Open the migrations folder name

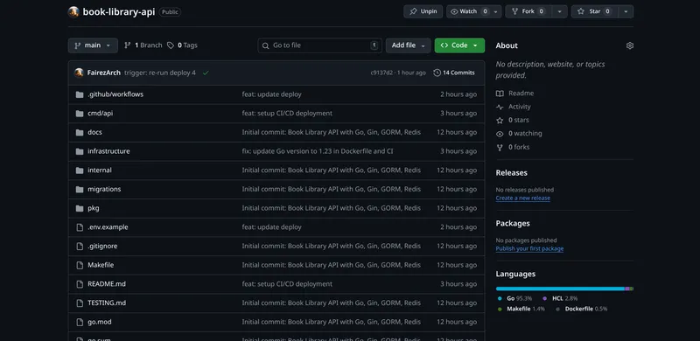click(x=104, y=189)
